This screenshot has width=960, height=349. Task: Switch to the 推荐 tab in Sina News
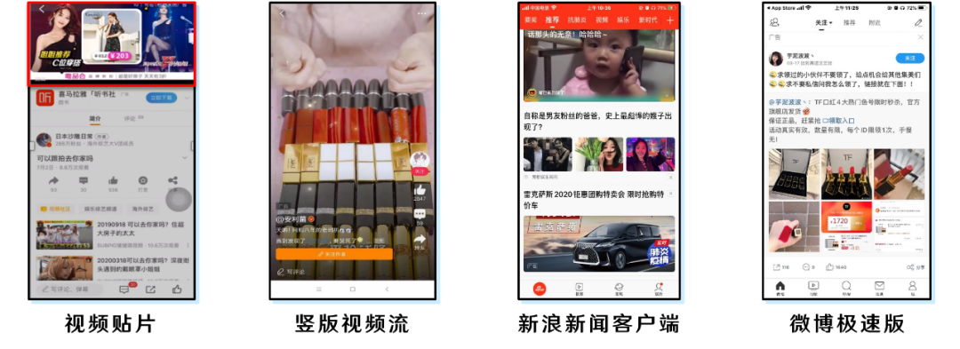(553, 20)
